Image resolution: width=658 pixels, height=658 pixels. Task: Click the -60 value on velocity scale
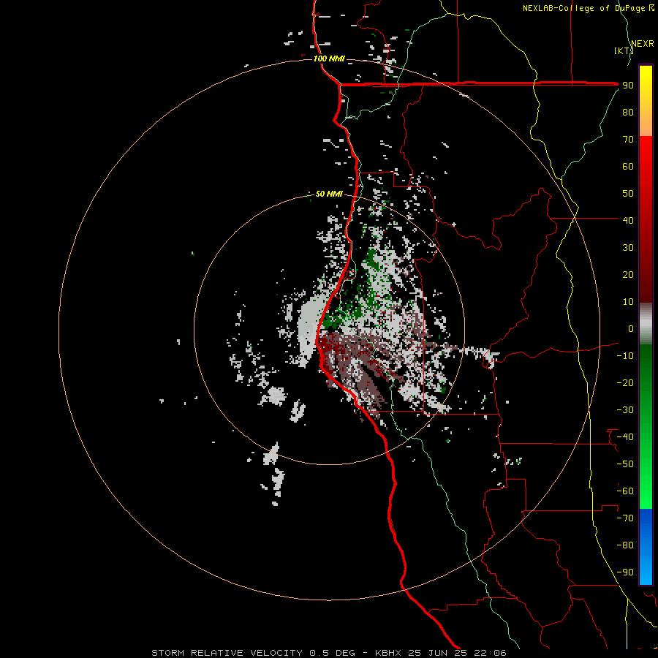point(625,491)
